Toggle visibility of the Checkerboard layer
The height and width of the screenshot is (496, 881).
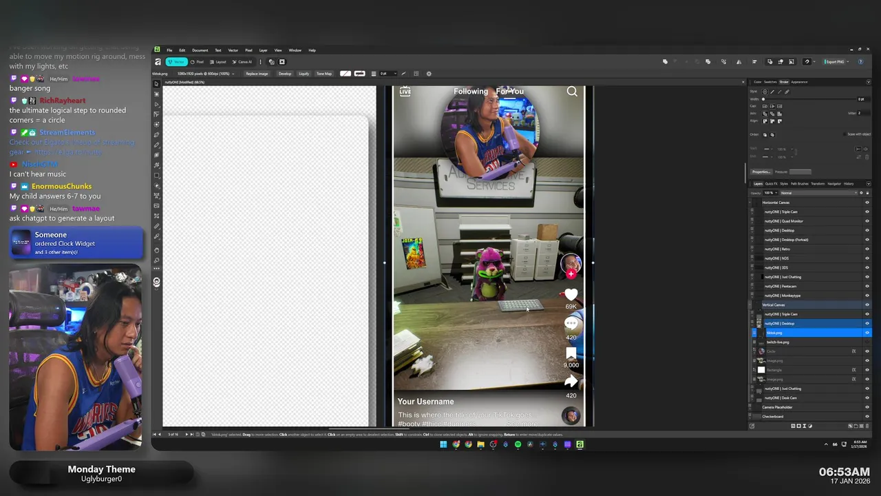[x=867, y=416]
